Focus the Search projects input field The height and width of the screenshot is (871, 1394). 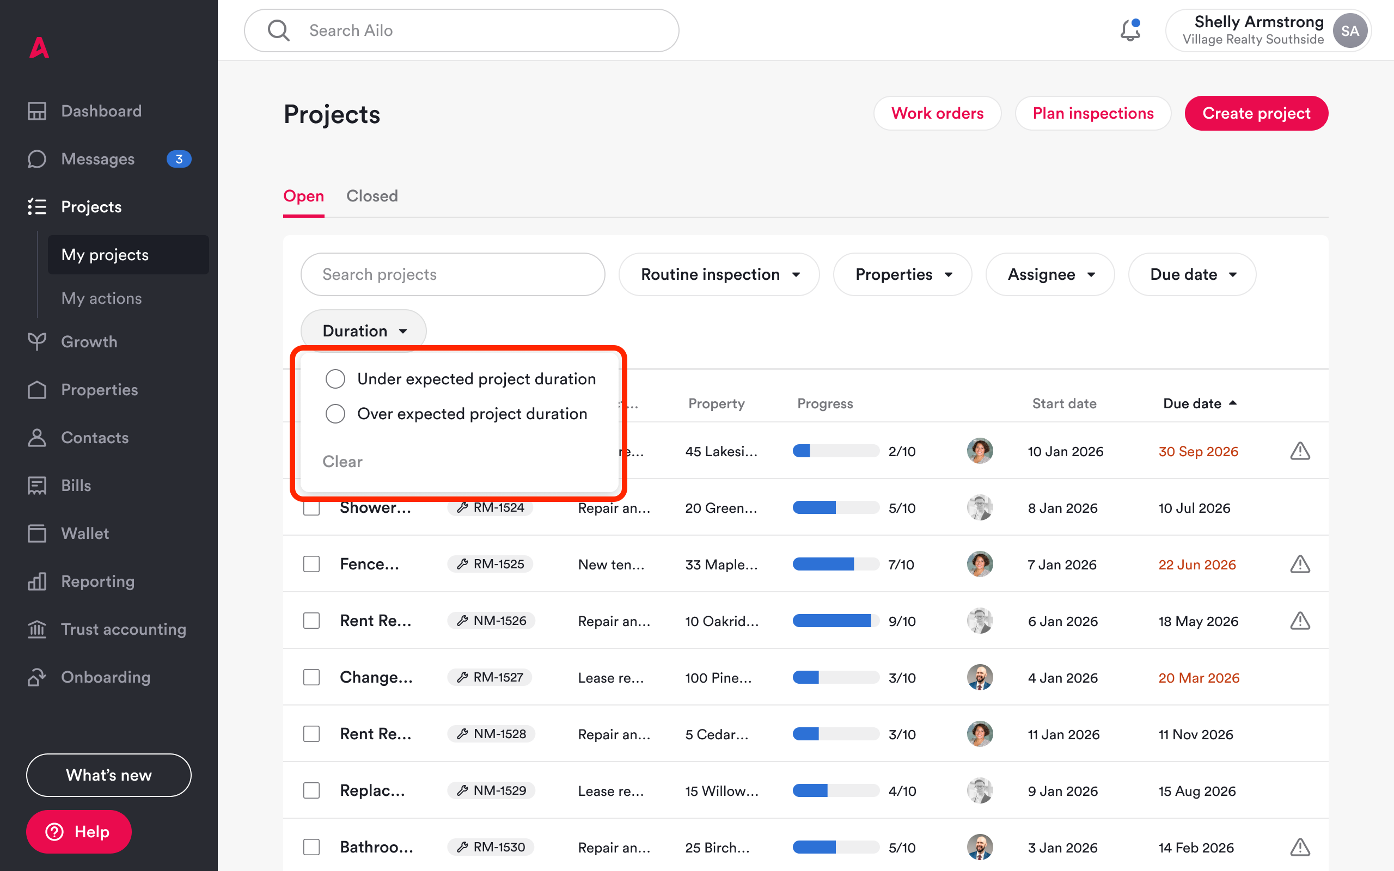452,274
